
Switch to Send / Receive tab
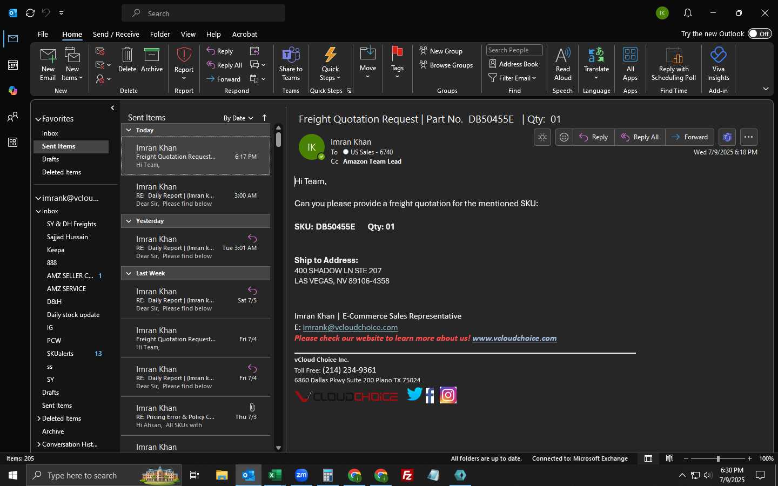pos(116,34)
